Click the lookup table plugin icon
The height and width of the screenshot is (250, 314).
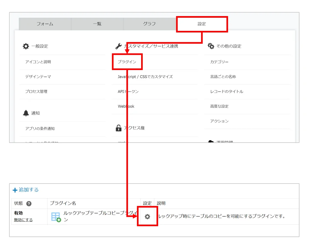tap(56, 217)
